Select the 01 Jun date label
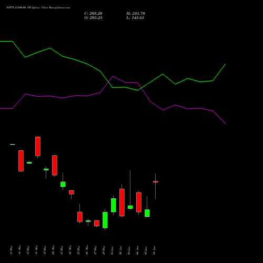The width and height of the screenshot is (263, 263). coord(113,250)
